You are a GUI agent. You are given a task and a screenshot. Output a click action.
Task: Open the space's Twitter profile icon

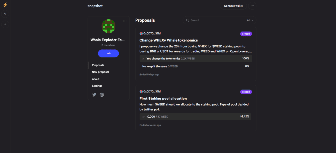[94, 95]
